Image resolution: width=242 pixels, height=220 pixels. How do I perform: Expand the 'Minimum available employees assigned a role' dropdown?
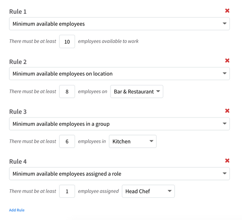119,174
